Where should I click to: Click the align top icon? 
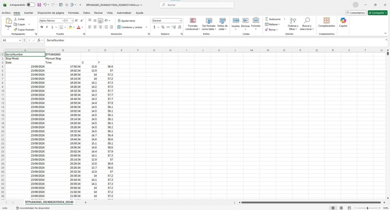coord(90,20)
